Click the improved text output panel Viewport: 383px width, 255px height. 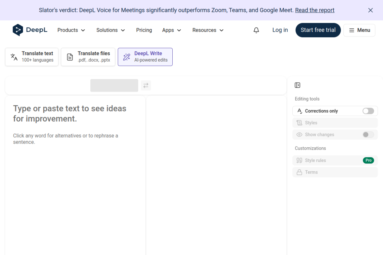click(216, 175)
